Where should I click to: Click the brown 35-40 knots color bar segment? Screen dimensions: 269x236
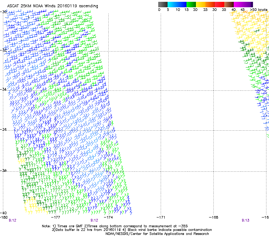tap(229, 4)
